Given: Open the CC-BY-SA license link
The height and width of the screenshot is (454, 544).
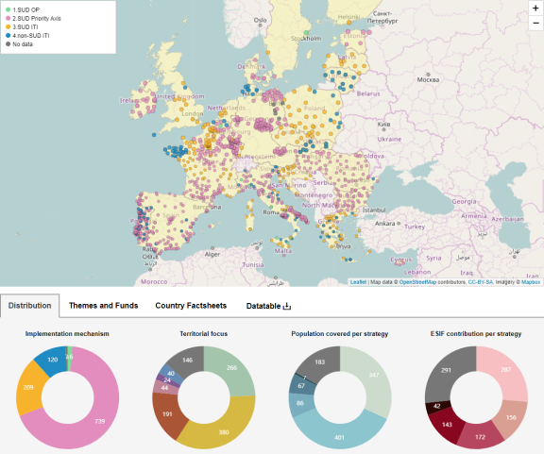Looking at the screenshot, I should (x=481, y=282).
